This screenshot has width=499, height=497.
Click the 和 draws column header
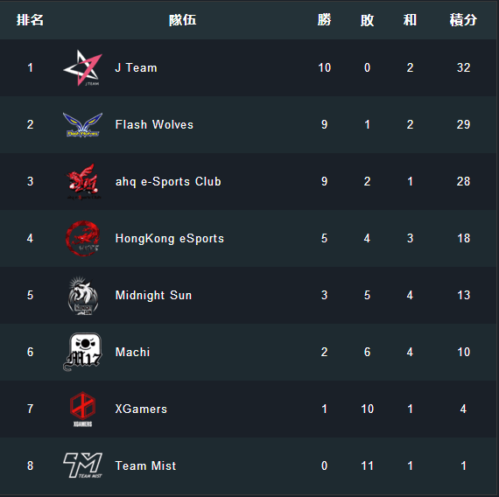click(410, 20)
